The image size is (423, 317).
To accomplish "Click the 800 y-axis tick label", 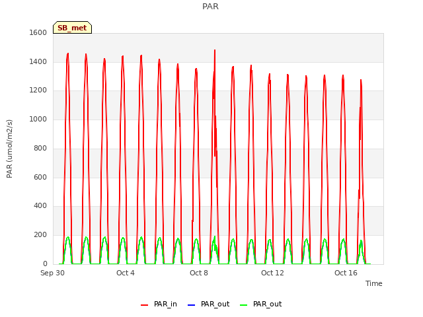I will coord(40,148).
